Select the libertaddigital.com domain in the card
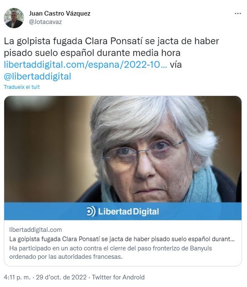 tap(35, 230)
